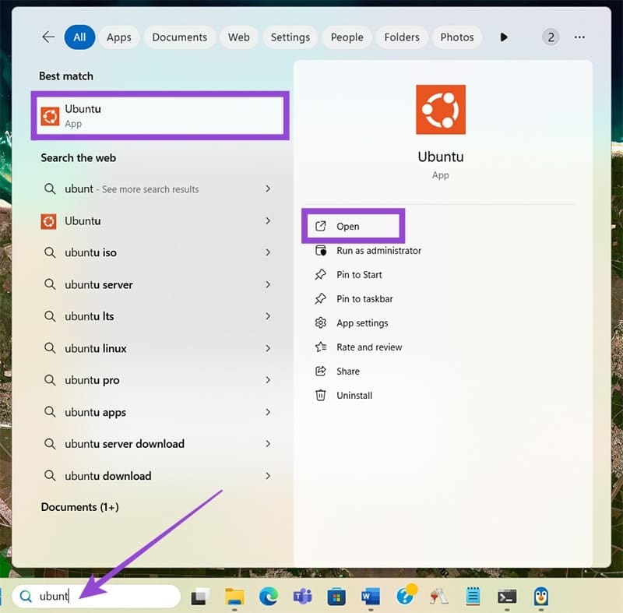Switch to the Apps filter tab
623x613 pixels.
coord(119,37)
